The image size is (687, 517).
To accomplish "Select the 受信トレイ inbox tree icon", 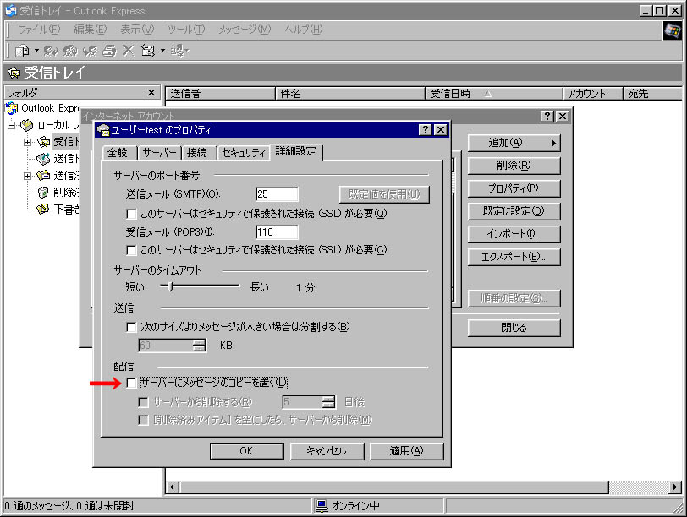I will 44,142.
